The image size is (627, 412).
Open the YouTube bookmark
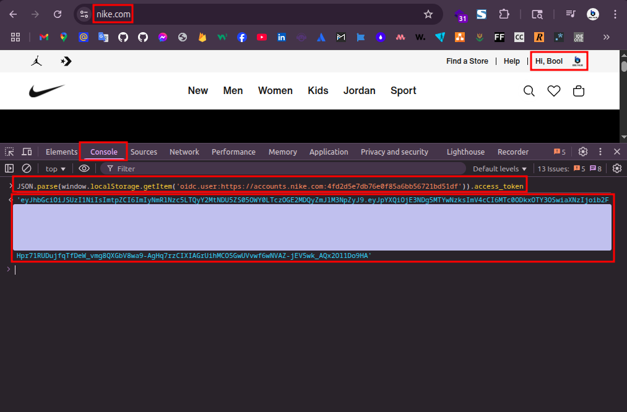point(262,37)
